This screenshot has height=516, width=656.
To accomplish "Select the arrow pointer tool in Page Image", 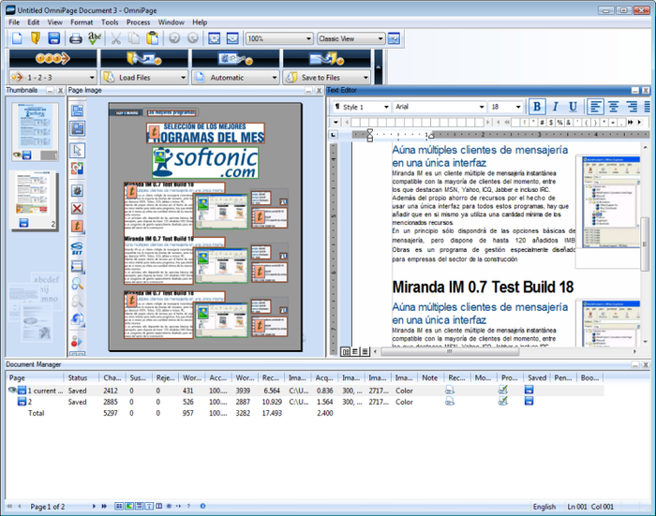I will point(77,150).
